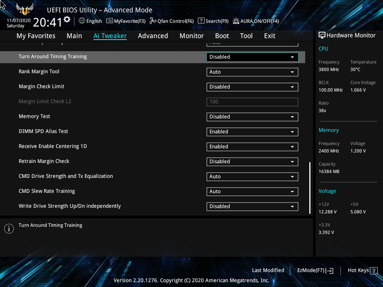This screenshot has width=383, height=287.
Task: Click the memory capacity 16384 MB
Action: click(x=329, y=172)
